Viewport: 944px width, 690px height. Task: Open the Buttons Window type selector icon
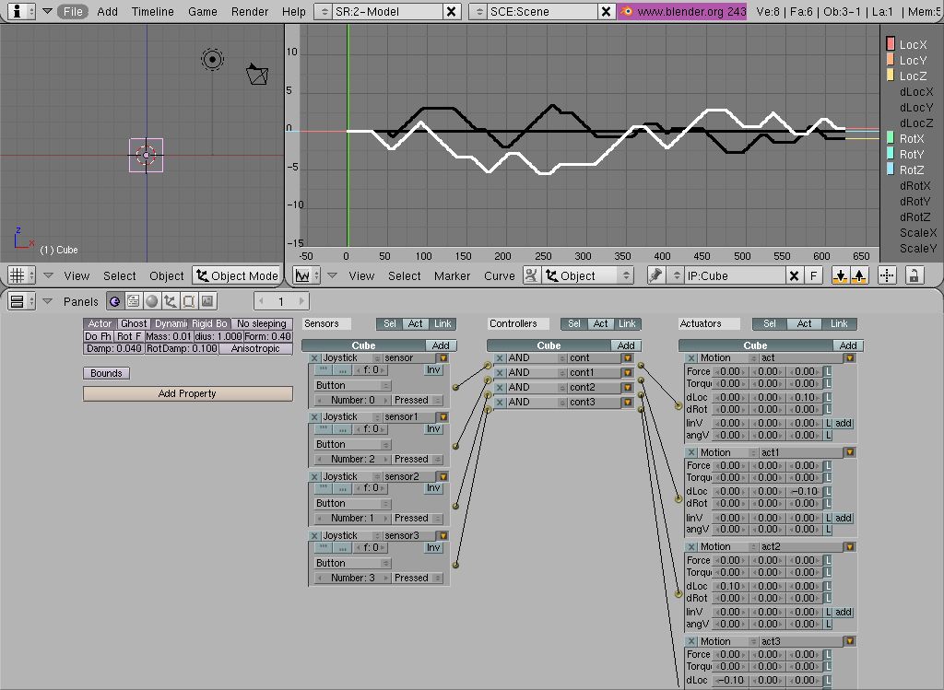coord(21,301)
